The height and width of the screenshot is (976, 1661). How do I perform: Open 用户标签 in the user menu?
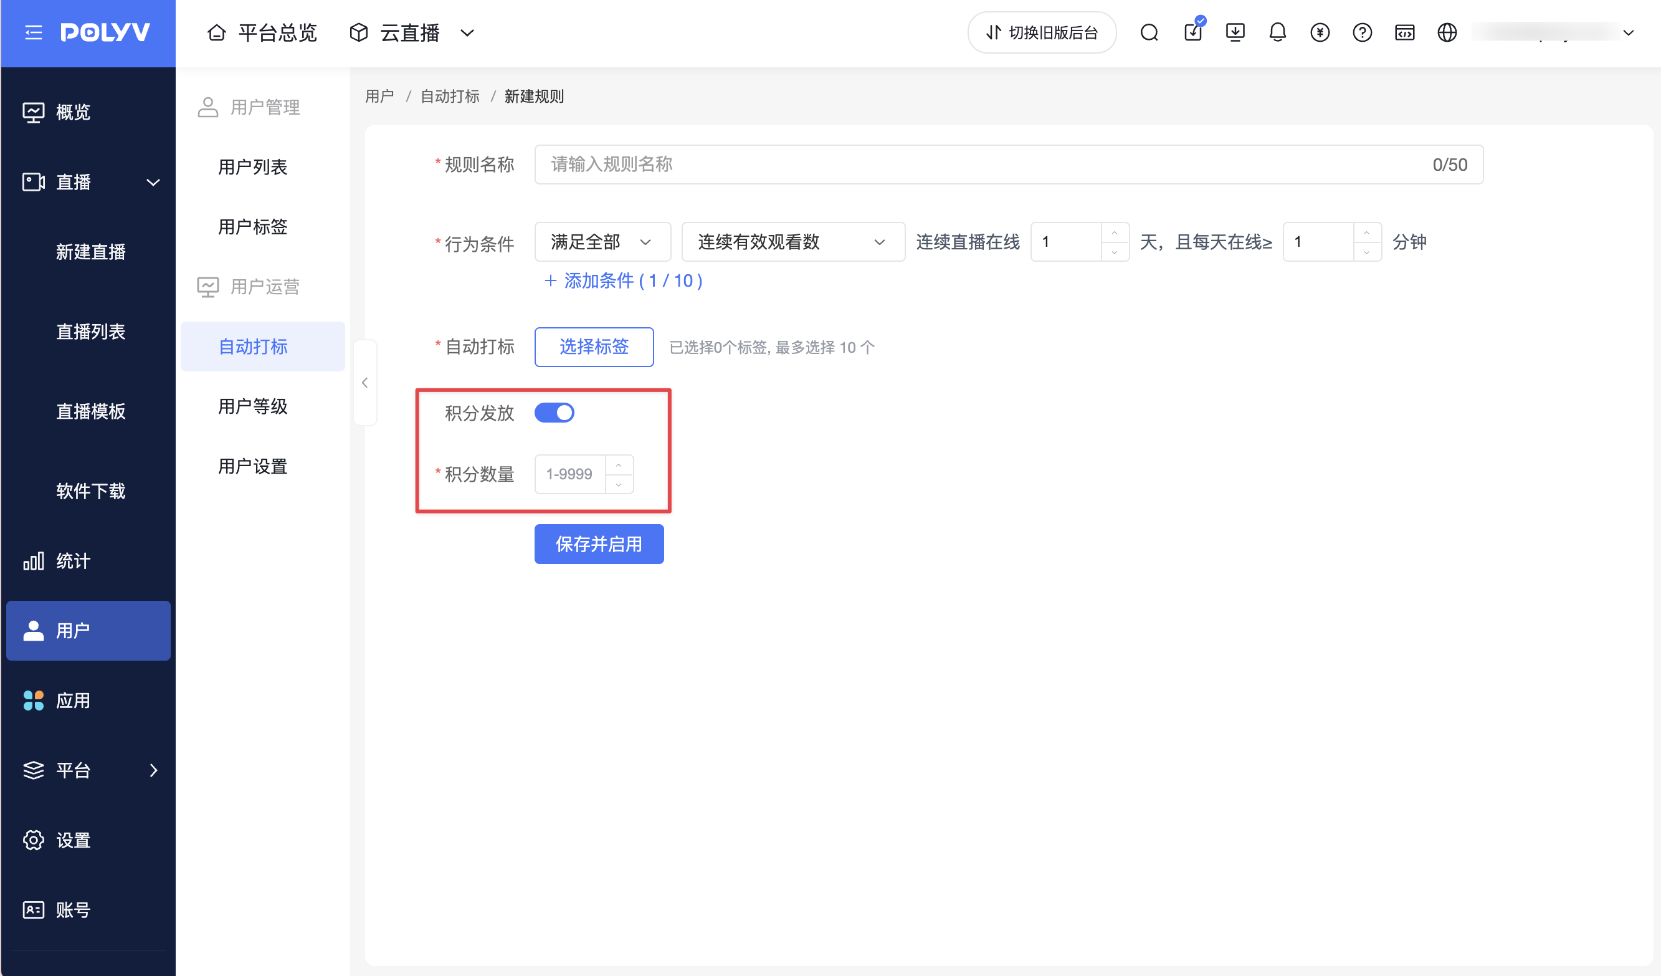coord(253,227)
